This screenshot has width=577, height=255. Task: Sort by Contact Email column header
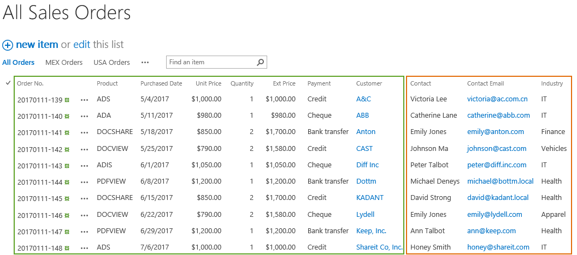click(x=485, y=84)
